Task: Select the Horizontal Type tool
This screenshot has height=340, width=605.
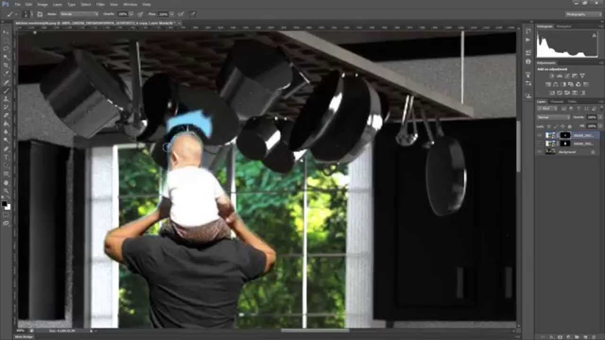Action: coord(6,157)
